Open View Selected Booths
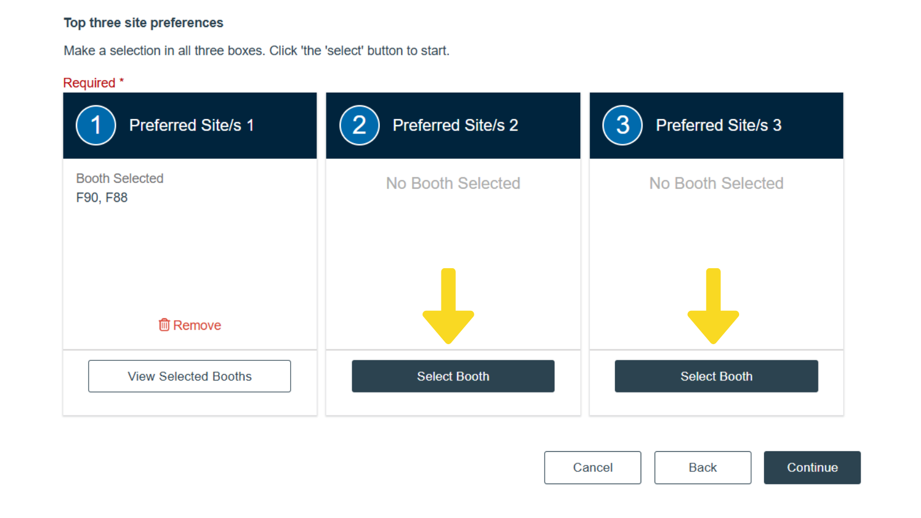The image size is (921, 518). point(189,376)
